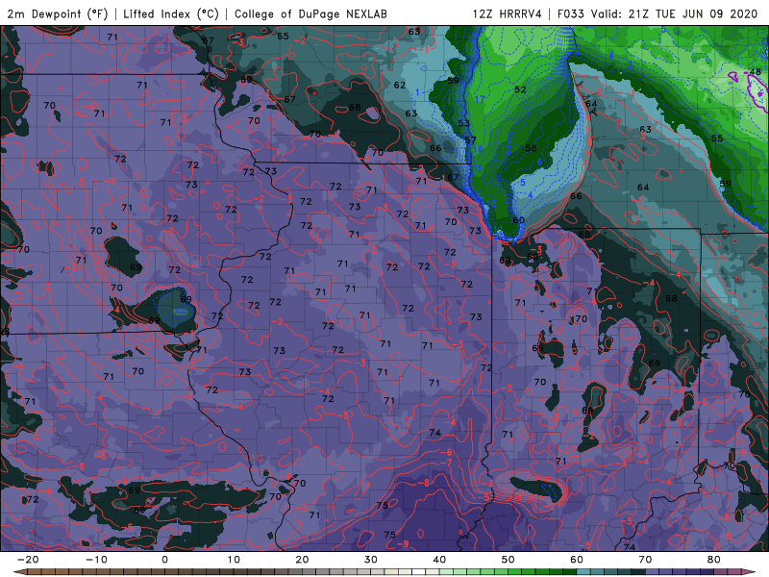Click the red -9 lifted index label
The height and width of the screenshot is (577, 769).
tap(403, 544)
